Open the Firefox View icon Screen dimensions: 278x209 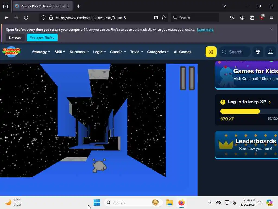[5, 6]
